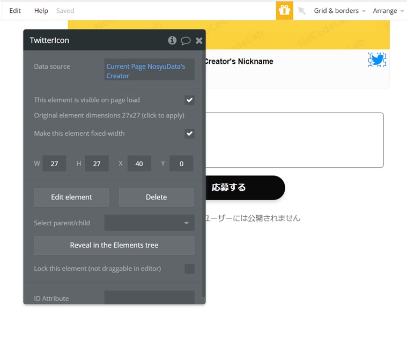Image resolution: width=407 pixels, height=361 pixels.
Task: Click the H height input field
Action: coord(97,164)
